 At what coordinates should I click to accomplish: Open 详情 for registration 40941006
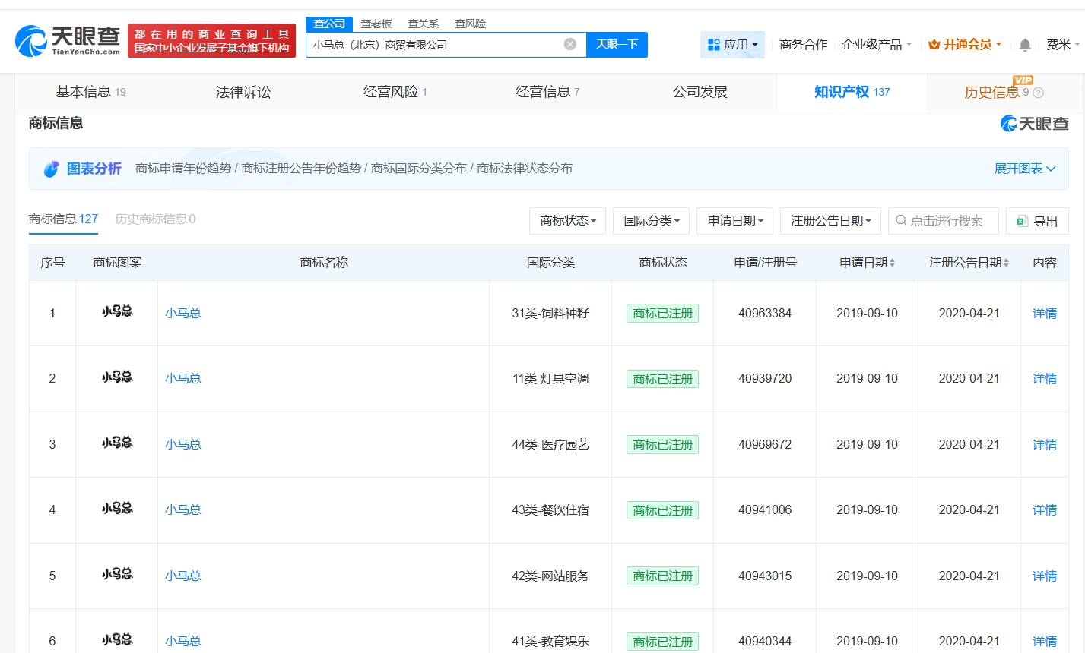(1045, 509)
